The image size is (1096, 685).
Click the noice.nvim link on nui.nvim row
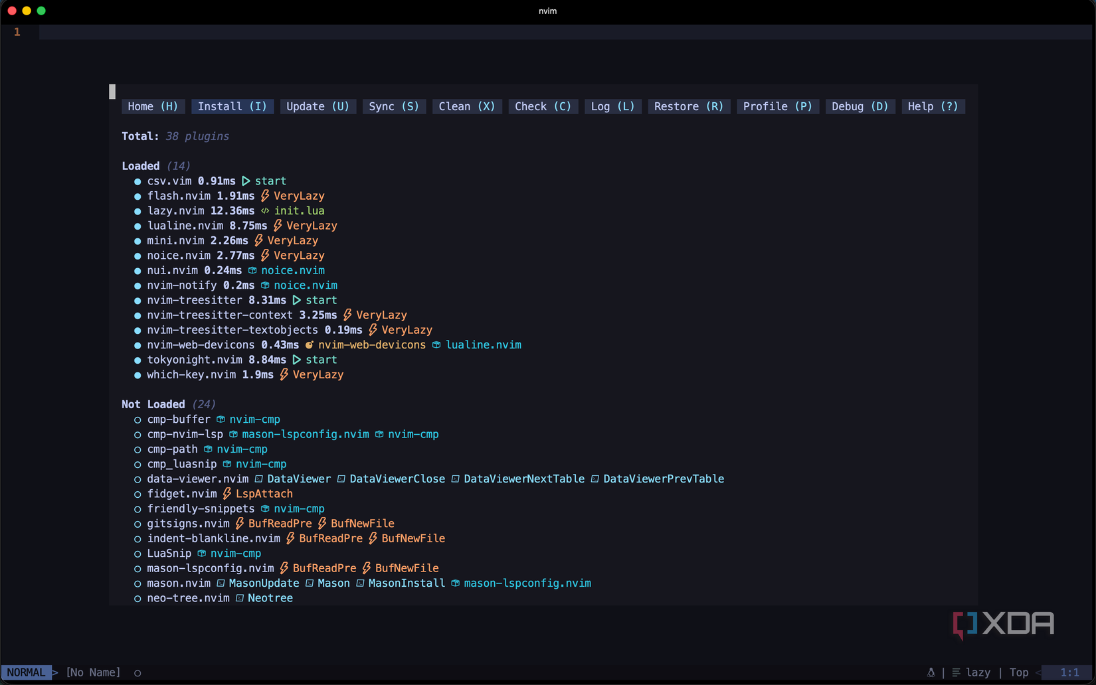pyautogui.click(x=293, y=270)
